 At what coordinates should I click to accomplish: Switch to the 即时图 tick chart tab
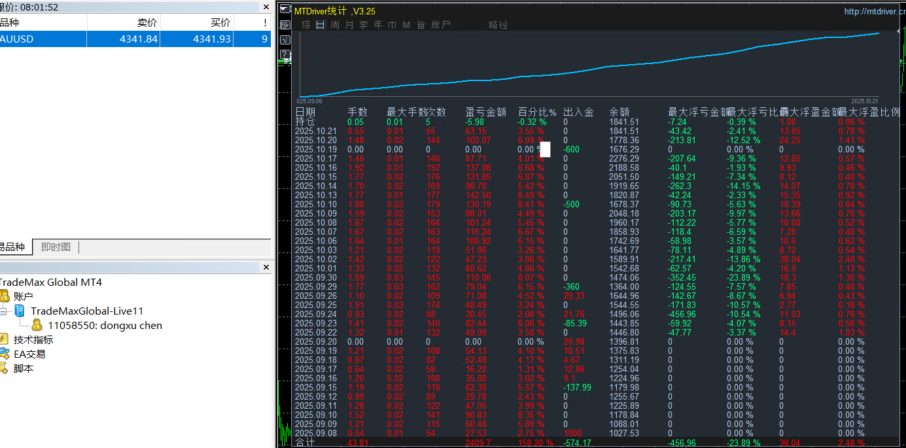click(x=56, y=247)
